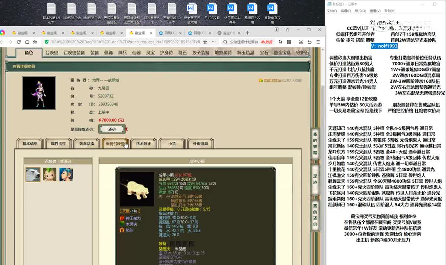The image size is (446, 265).
Task: Open the 秦陵幽宫攻略 WPS document
Action: [272, 13]
